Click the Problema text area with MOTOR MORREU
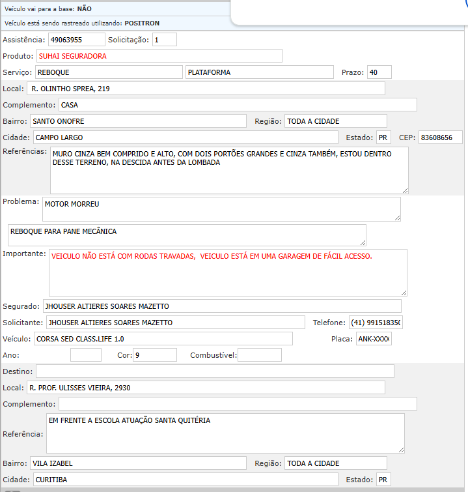Image resolution: width=468 pixels, height=492 pixels. [x=221, y=209]
